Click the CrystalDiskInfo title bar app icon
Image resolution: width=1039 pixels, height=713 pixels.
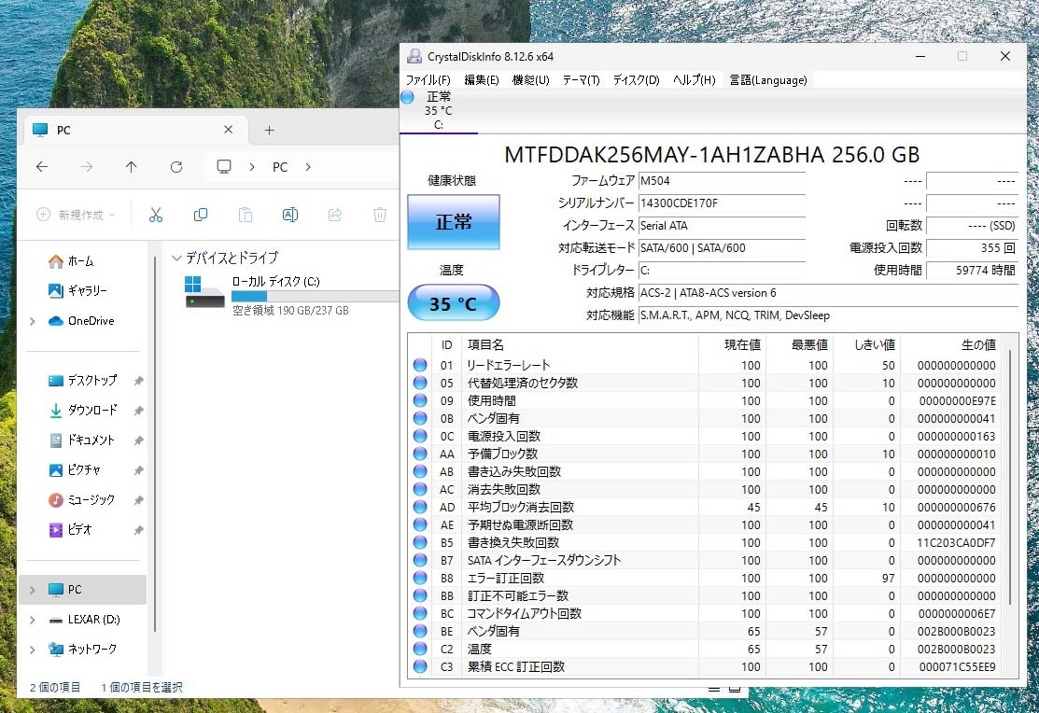point(414,56)
